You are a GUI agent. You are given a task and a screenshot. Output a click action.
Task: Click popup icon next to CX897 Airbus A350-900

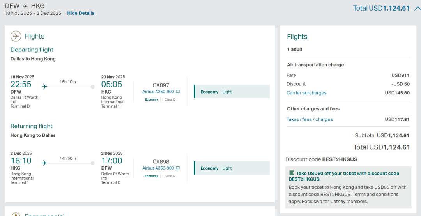pyautogui.click(x=177, y=92)
